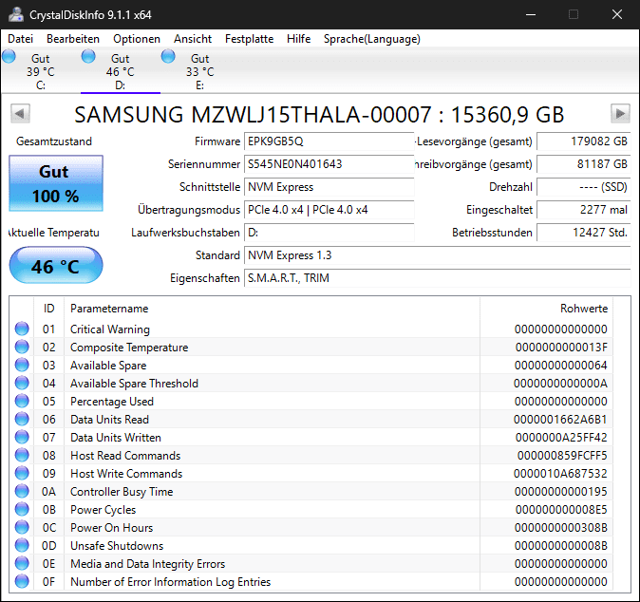Go to next disk with right arrow
The width and height of the screenshot is (640, 602).
point(620,113)
